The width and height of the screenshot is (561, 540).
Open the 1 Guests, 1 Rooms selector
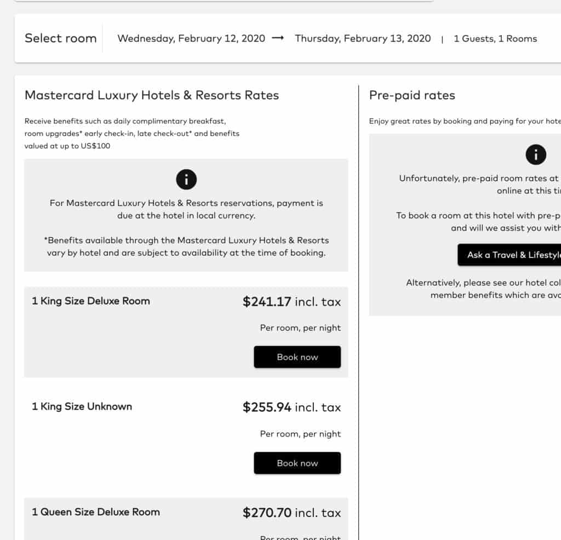[495, 38]
